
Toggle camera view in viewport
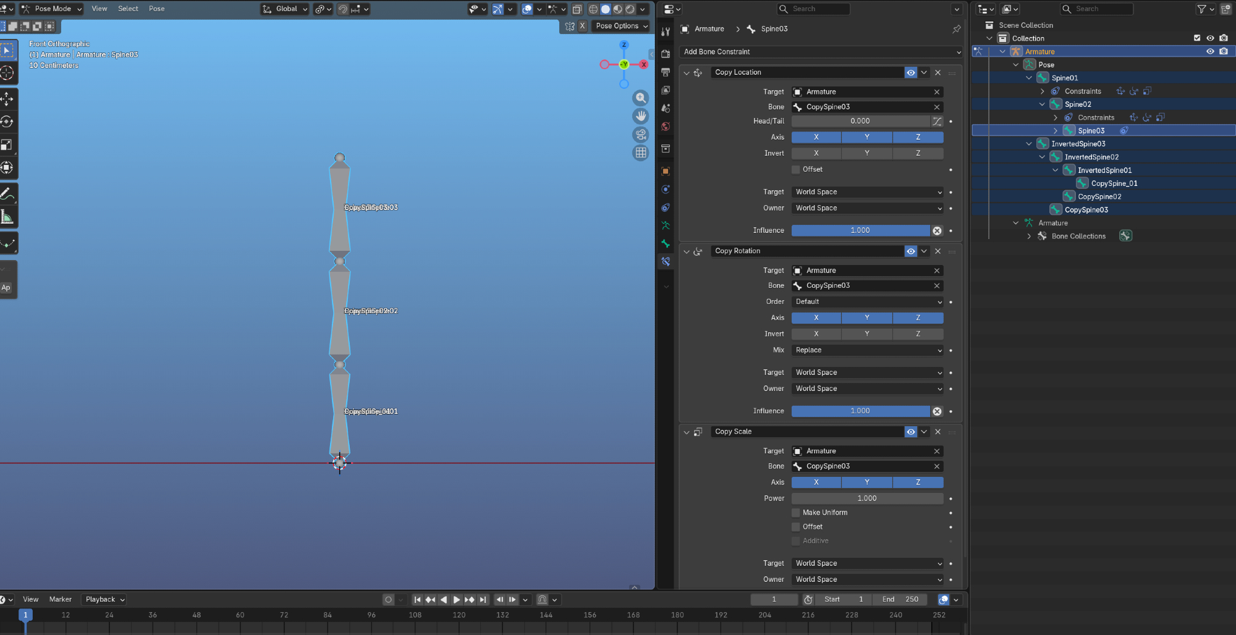pos(641,134)
